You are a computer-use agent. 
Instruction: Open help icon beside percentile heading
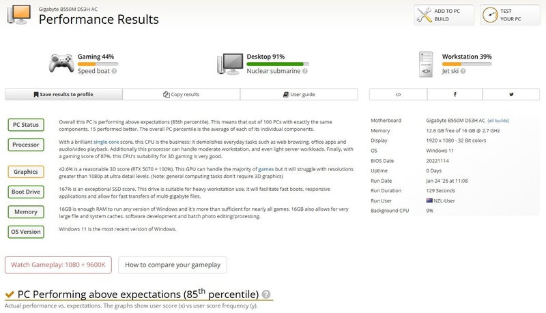(265, 295)
